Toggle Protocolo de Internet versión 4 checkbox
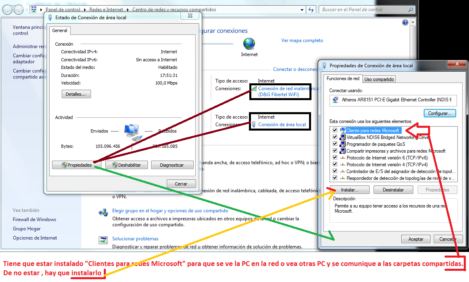 335,164
